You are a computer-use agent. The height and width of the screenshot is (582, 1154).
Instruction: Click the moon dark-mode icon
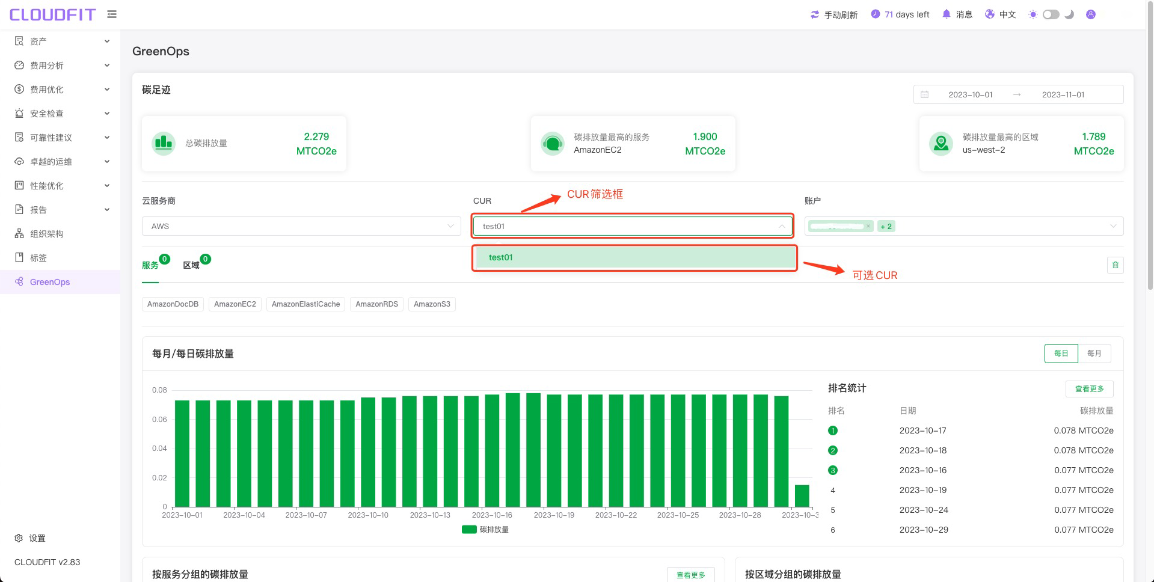coord(1069,14)
